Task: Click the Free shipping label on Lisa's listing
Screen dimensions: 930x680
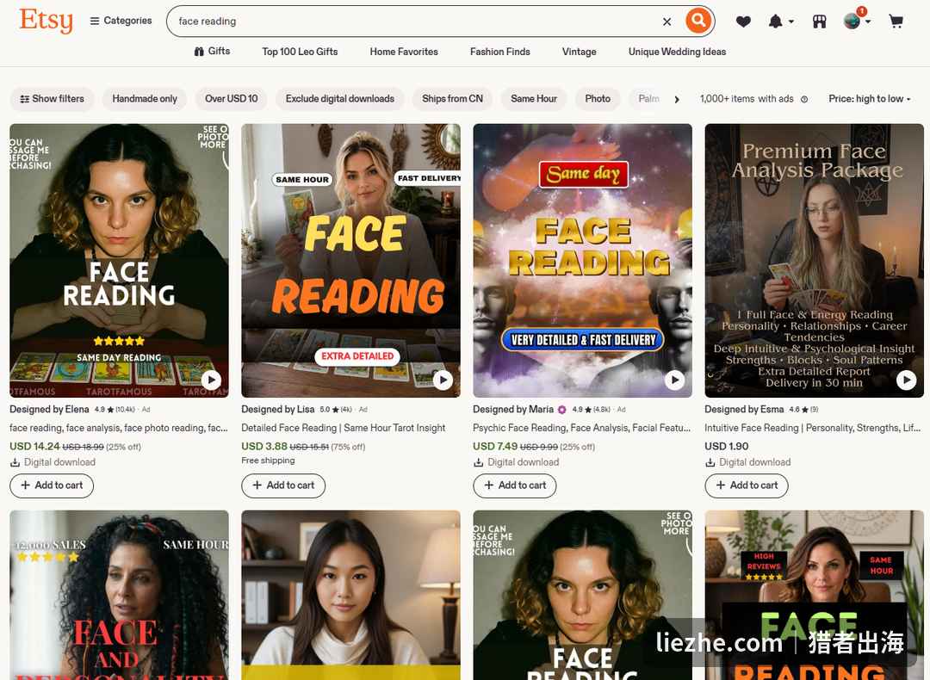Action: point(268,461)
